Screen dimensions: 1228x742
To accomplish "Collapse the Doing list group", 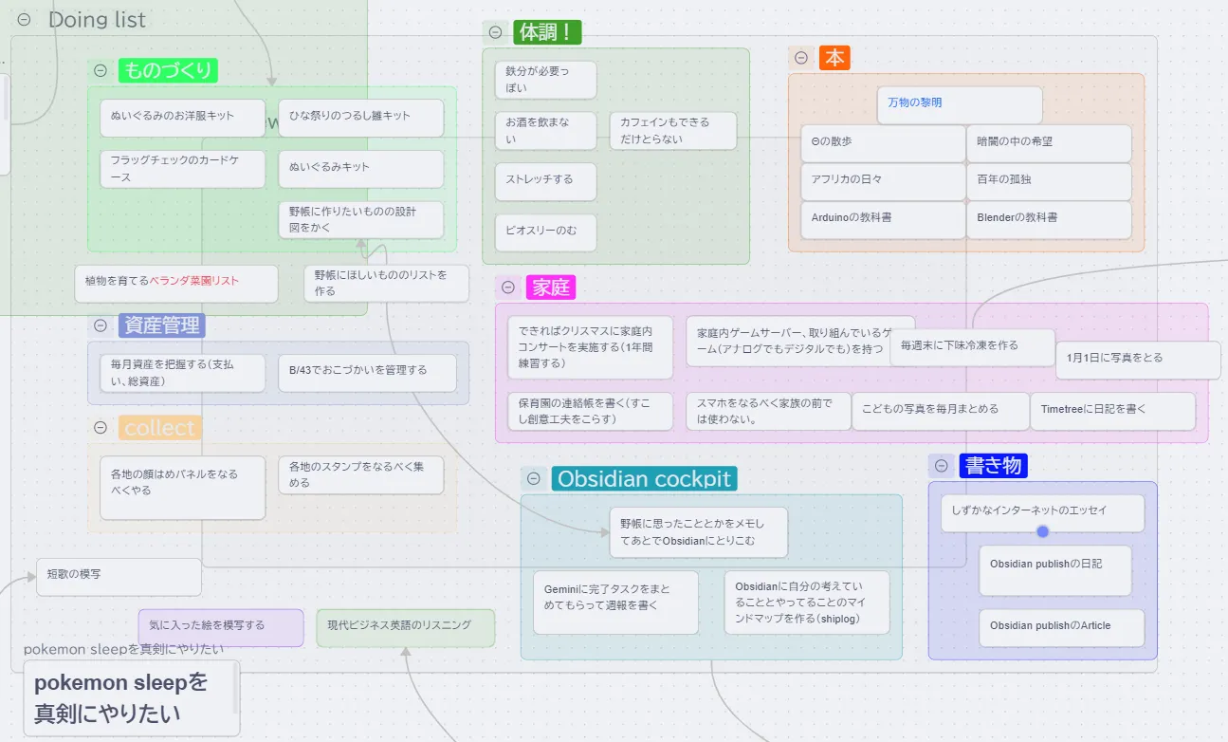I will click(25, 19).
